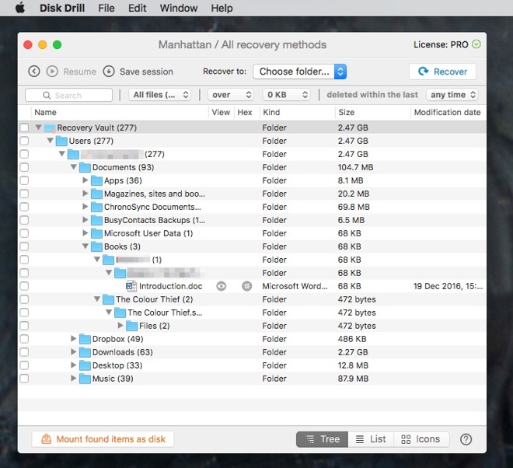The width and height of the screenshot is (513, 468).
Task: Click the Documents folder icon
Action: coord(85,167)
